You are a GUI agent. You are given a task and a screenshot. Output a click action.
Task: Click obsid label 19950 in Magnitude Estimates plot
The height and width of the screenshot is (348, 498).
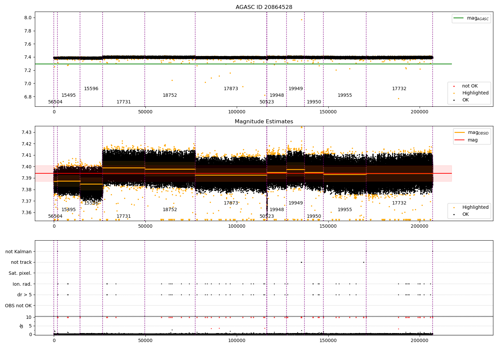(314, 216)
